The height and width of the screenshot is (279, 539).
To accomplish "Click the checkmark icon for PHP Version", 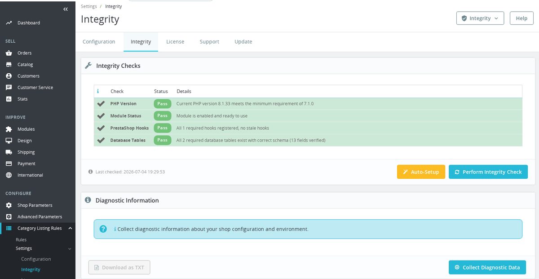I will (x=101, y=103).
